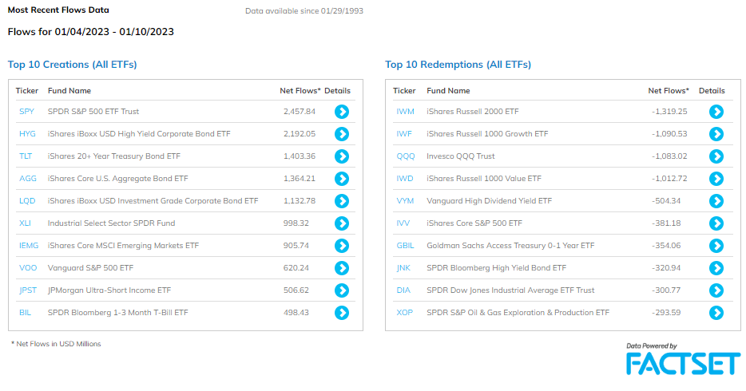Image resolution: width=746 pixels, height=391 pixels.
Task: Open details arrow for IWD row
Action: coord(716,179)
